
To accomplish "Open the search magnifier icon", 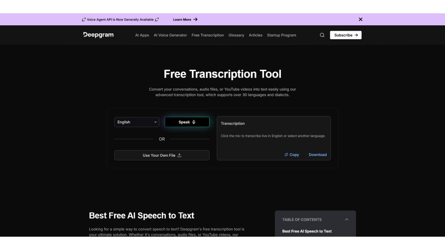I will point(322,35).
